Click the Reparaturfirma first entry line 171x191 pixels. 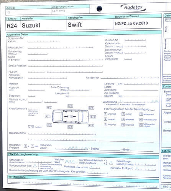click(62, 134)
